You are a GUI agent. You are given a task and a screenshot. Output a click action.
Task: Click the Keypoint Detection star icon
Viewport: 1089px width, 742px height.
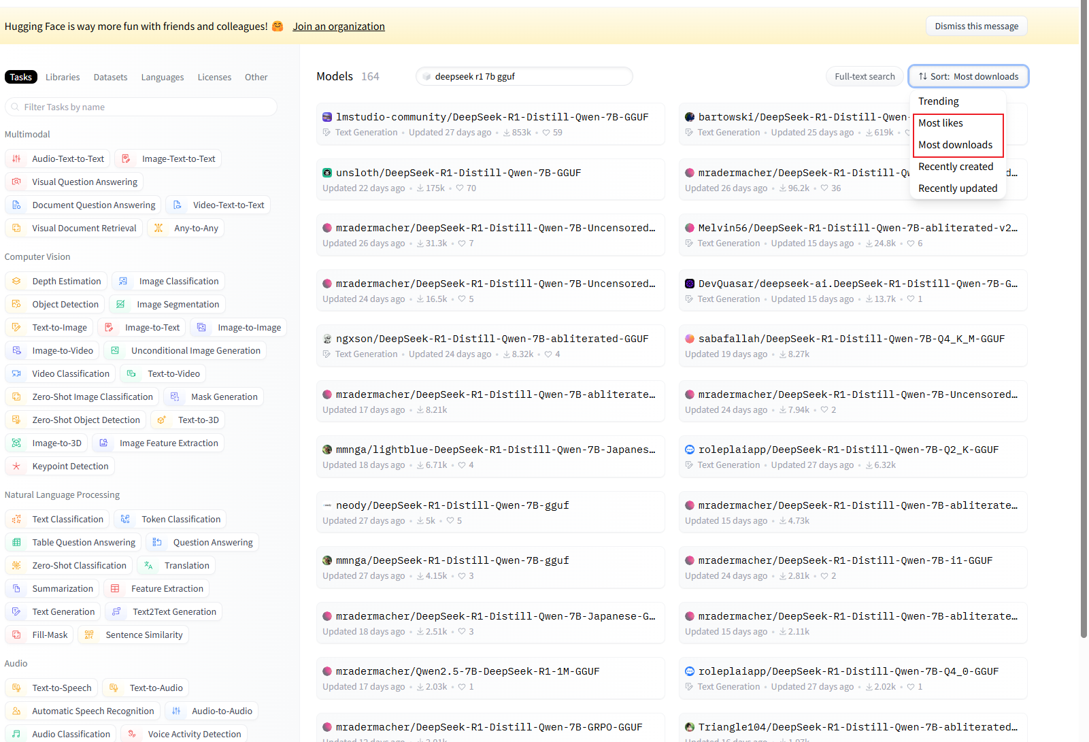tap(16, 466)
